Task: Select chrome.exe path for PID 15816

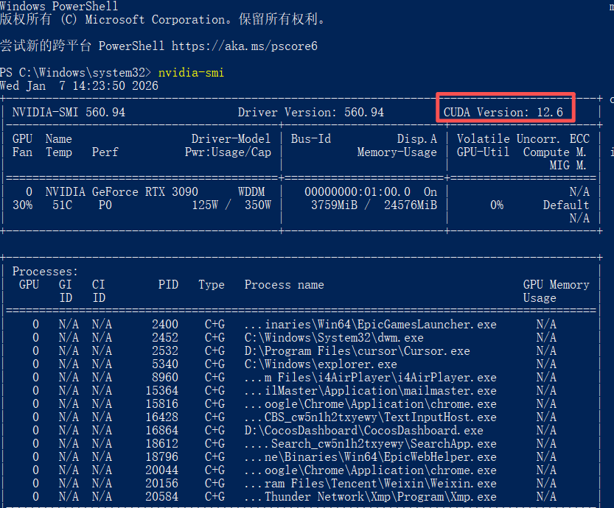Action: point(371,404)
